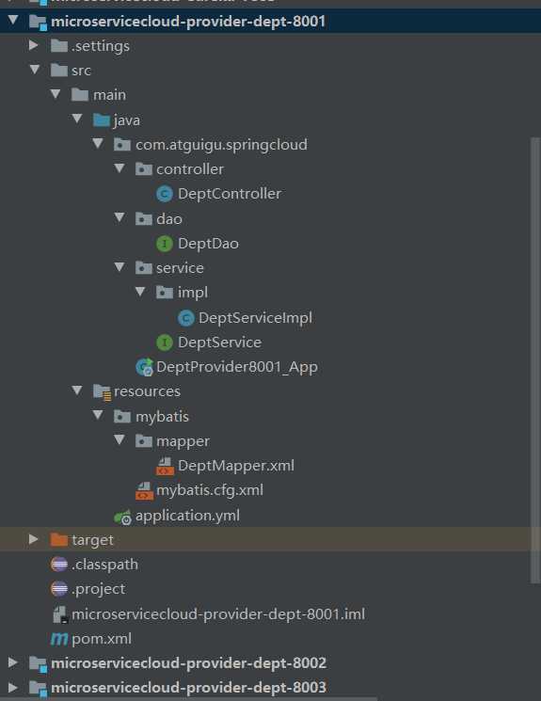Image resolution: width=541 pixels, height=701 pixels.
Task: Click the 8002 module folder icon
Action: (x=38, y=664)
